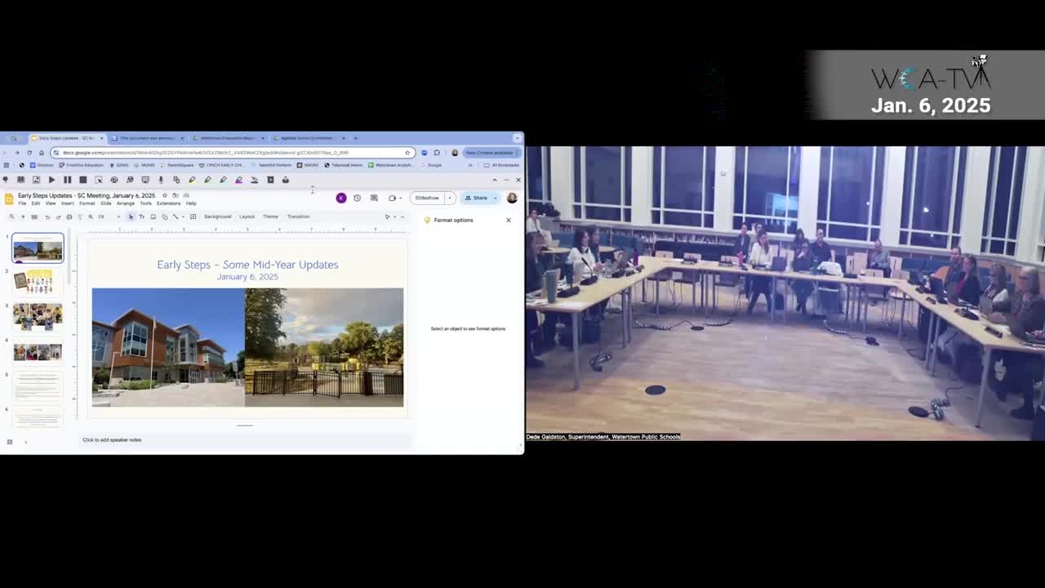Click the 'January 6, 2025' subtitle on slide

pos(247,277)
